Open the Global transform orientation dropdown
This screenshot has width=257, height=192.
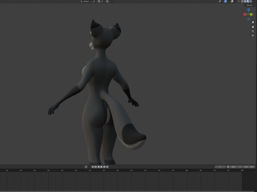coord(86,1)
